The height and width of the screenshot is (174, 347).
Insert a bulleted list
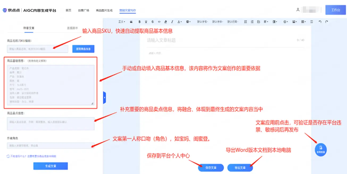[246, 22]
